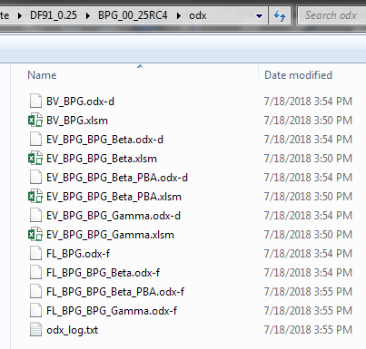366x349 pixels.
Task: Expand the arrow before odx in the path
Action: [x=179, y=15]
